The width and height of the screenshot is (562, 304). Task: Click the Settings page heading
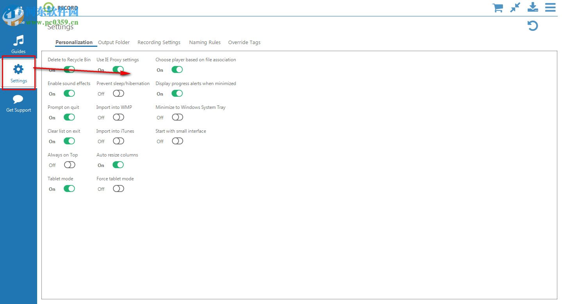tap(60, 27)
